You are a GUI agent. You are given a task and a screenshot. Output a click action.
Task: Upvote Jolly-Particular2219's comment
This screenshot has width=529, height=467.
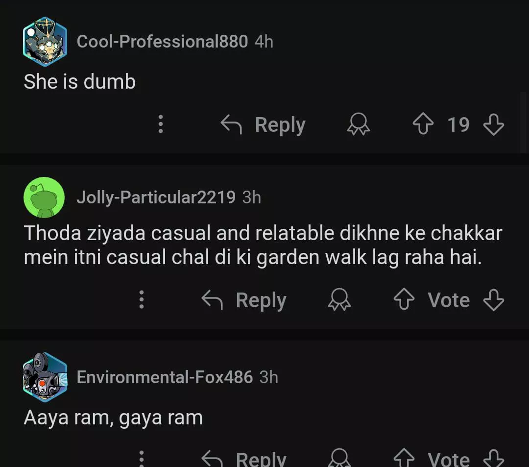tap(404, 300)
